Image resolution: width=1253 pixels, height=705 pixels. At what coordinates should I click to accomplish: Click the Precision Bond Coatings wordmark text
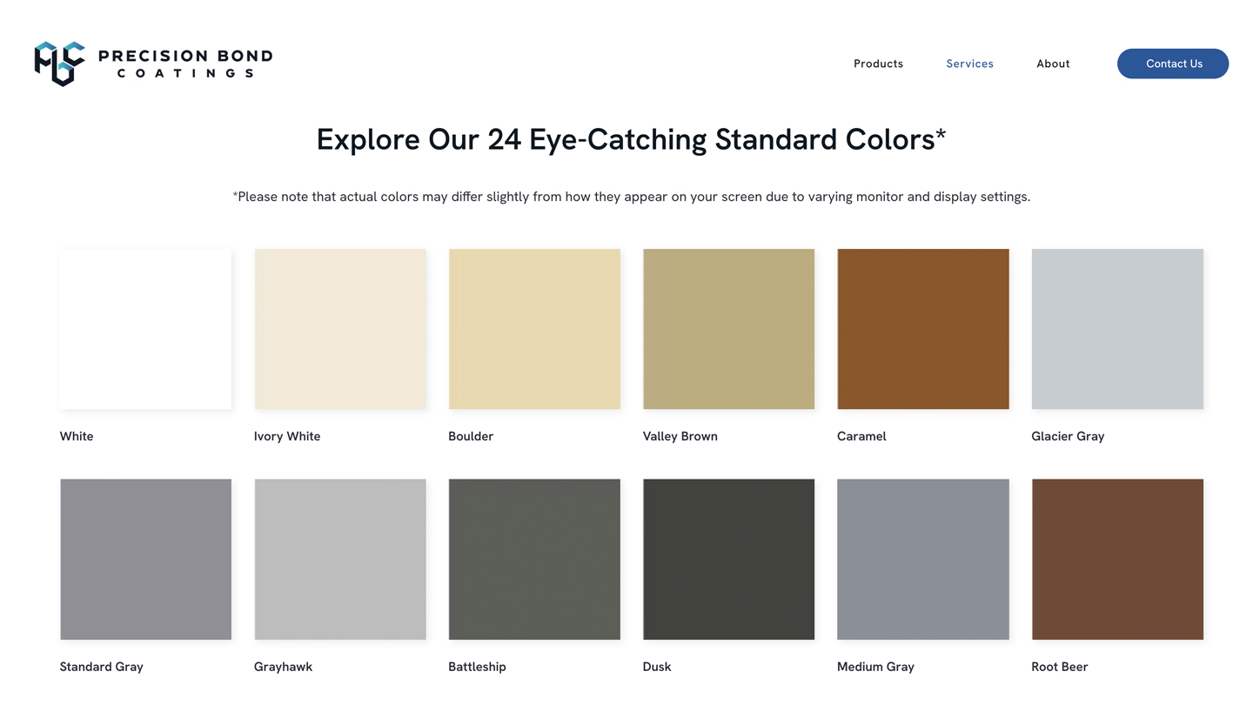185,64
